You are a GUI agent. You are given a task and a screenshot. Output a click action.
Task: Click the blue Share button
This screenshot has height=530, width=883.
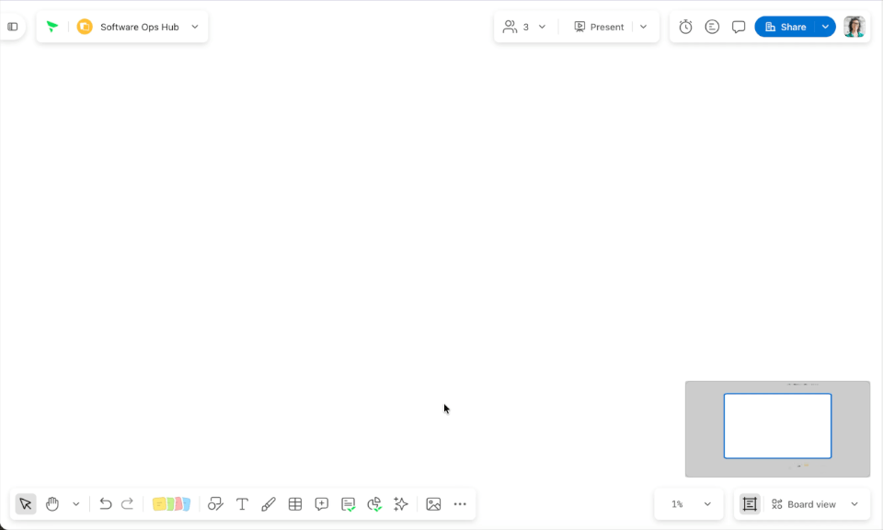(x=785, y=27)
